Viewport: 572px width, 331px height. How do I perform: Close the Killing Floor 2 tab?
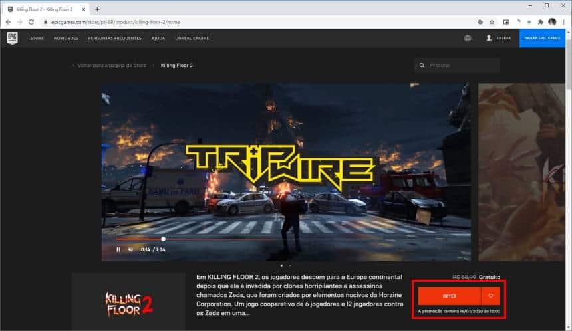click(x=84, y=9)
